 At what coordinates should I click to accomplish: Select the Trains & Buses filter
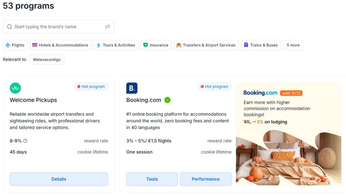tap(261, 45)
